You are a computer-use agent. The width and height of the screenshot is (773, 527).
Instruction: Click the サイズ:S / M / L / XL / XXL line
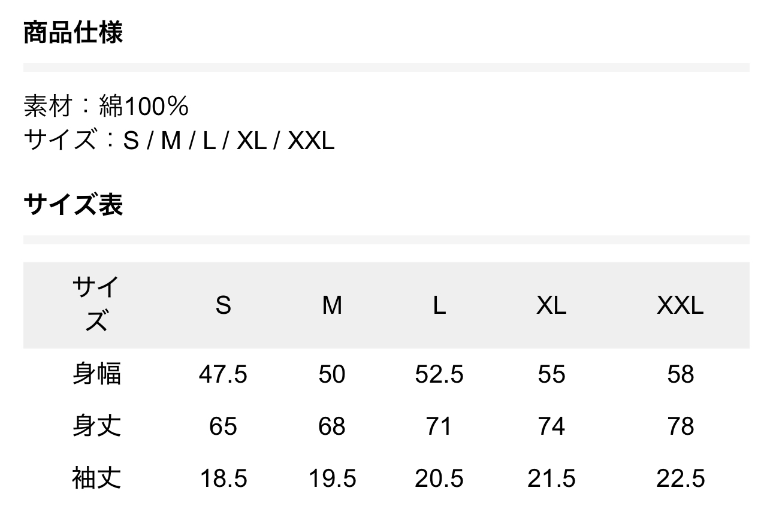[x=179, y=141]
